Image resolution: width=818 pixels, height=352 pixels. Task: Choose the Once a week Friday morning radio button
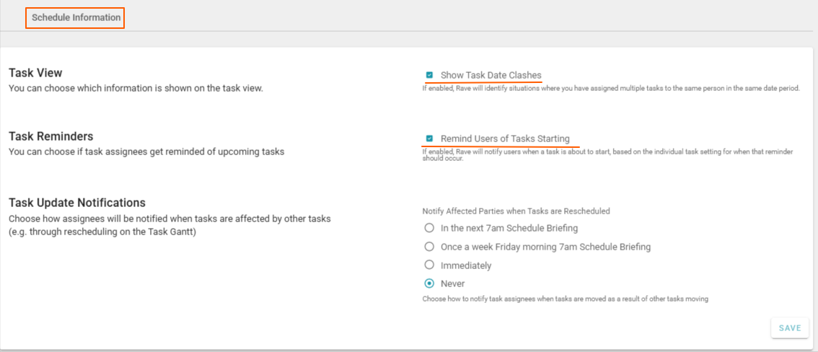pos(428,247)
